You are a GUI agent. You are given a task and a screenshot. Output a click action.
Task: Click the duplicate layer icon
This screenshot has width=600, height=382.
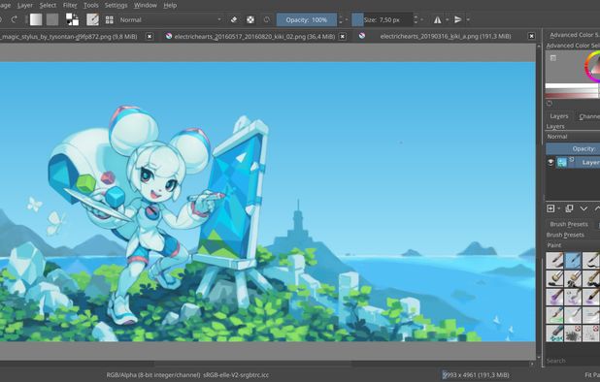pos(569,208)
